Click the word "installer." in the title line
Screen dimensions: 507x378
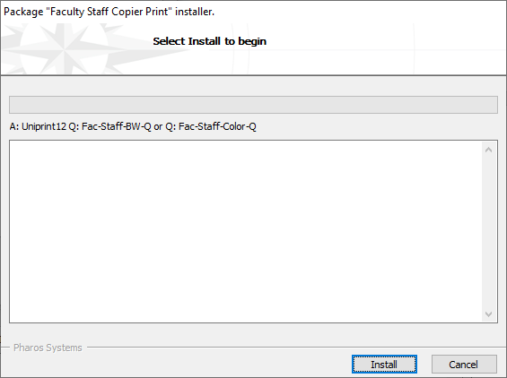coord(195,12)
